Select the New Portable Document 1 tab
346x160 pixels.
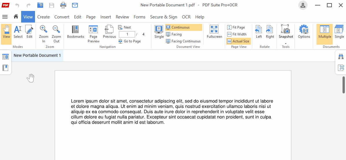point(37,55)
